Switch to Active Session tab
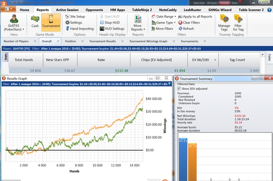 pos(67,10)
